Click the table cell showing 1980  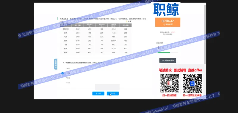point(78,37)
